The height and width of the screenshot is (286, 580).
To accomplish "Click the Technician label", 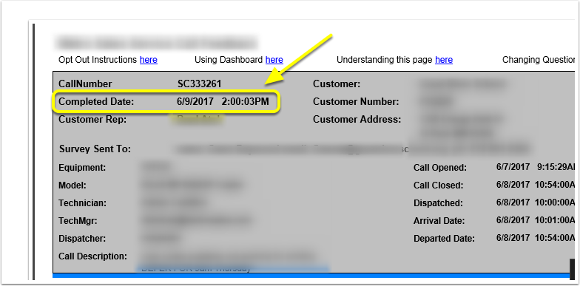I will [x=83, y=203].
